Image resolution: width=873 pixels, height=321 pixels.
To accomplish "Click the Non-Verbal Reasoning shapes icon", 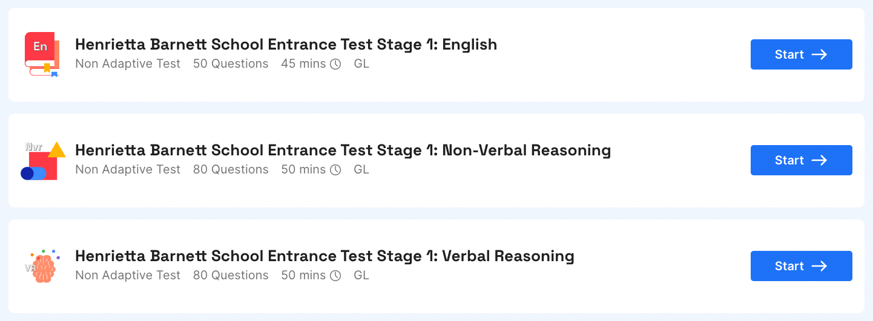I will click(x=43, y=160).
